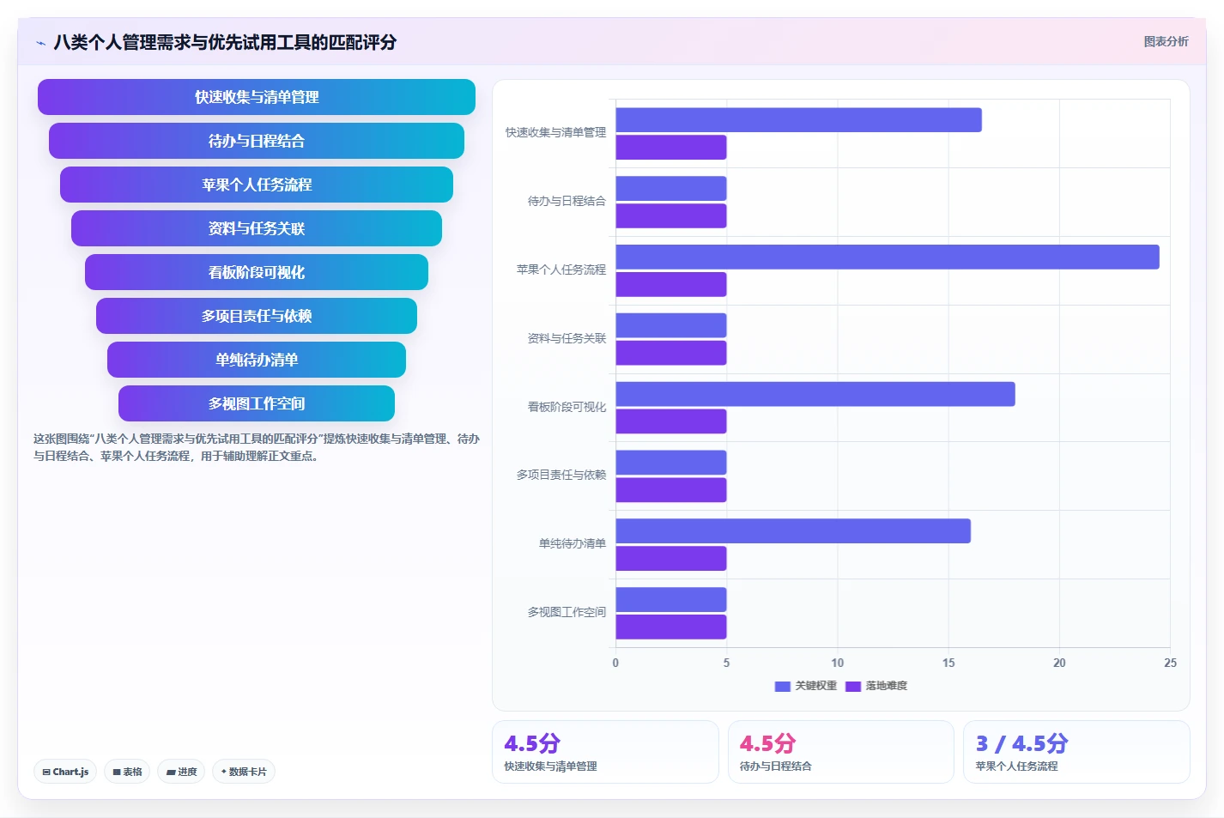Click the 单纯待办清单 axis label in chart
The width and height of the screenshot is (1224, 818).
[573, 543]
